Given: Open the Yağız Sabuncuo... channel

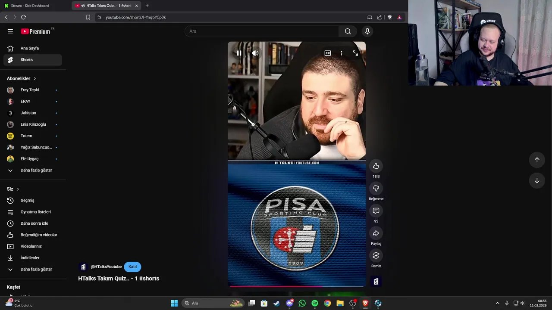Looking at the screenshot, I should 33,147.
